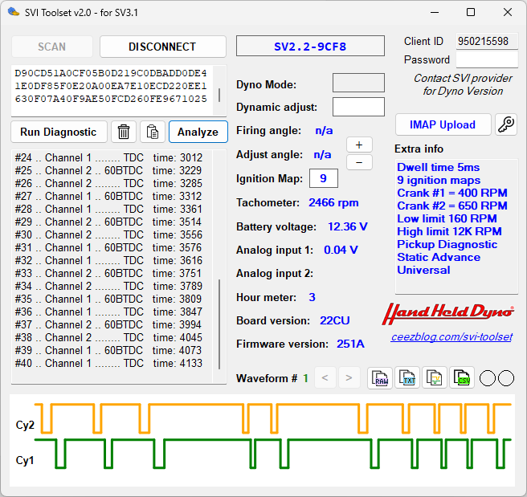Screen dimensions: 527x497
Task: Click the SV2.2-9CF8 device name box
Action: tap(310, 46)
